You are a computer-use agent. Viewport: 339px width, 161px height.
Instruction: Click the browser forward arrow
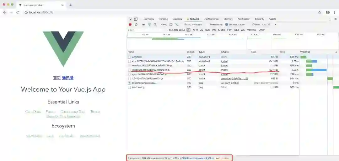11,13
